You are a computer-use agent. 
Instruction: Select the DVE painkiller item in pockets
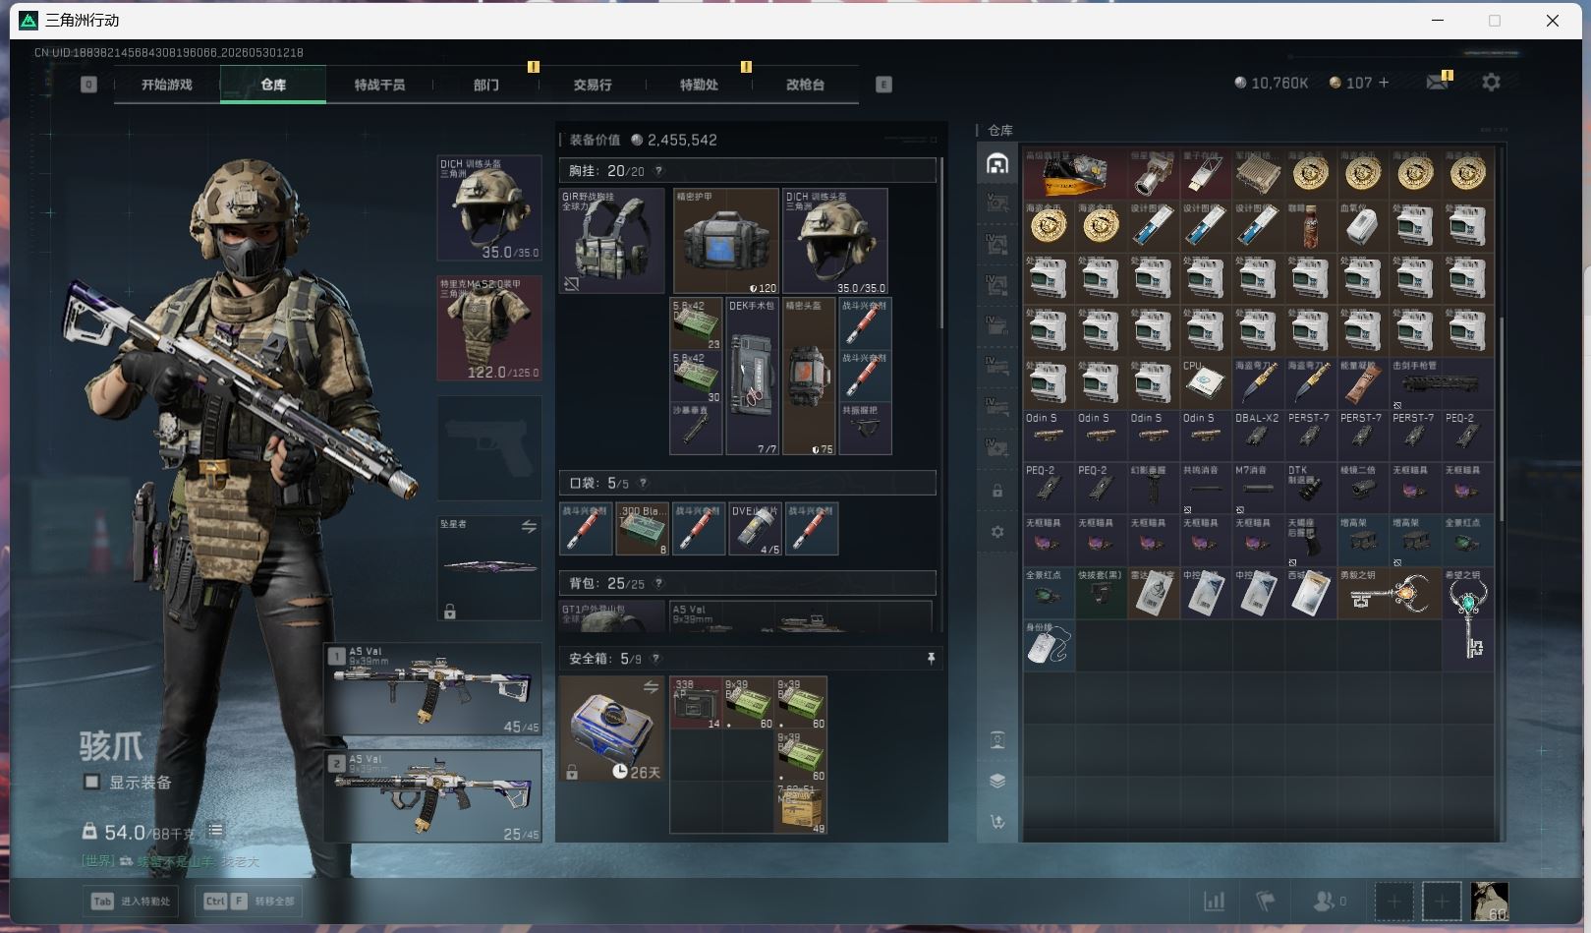(x=755, y=529)
